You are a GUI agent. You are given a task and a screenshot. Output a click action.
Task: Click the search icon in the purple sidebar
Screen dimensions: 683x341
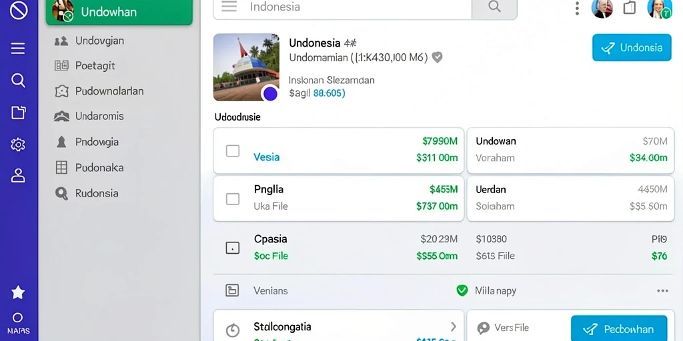point(18,80)
